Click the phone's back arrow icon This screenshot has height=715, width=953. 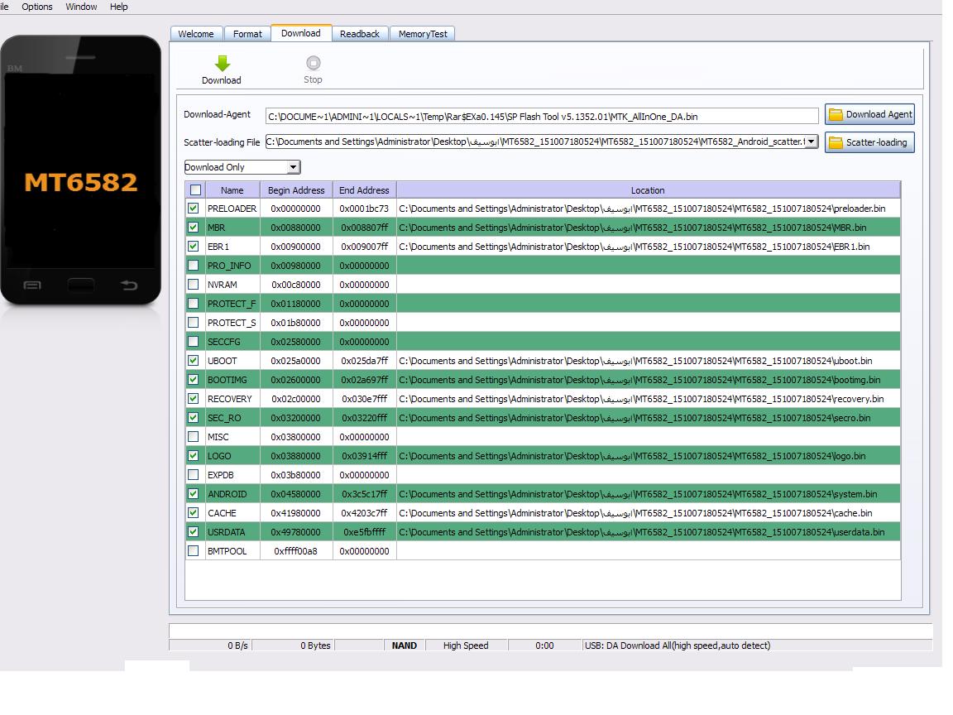click(129, 285)
